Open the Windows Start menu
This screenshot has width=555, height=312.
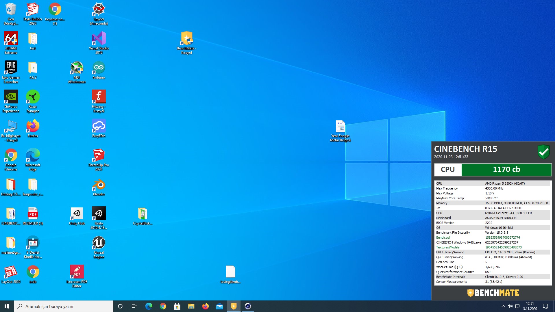pyautogui.click(x=7, y=306)
